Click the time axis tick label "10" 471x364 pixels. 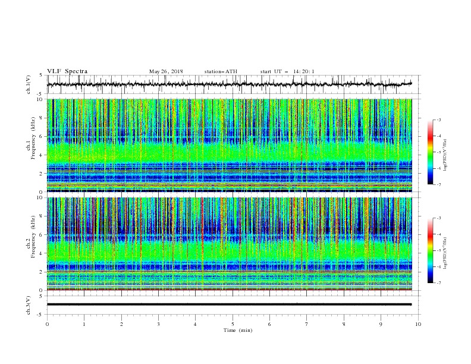(418, 324)
